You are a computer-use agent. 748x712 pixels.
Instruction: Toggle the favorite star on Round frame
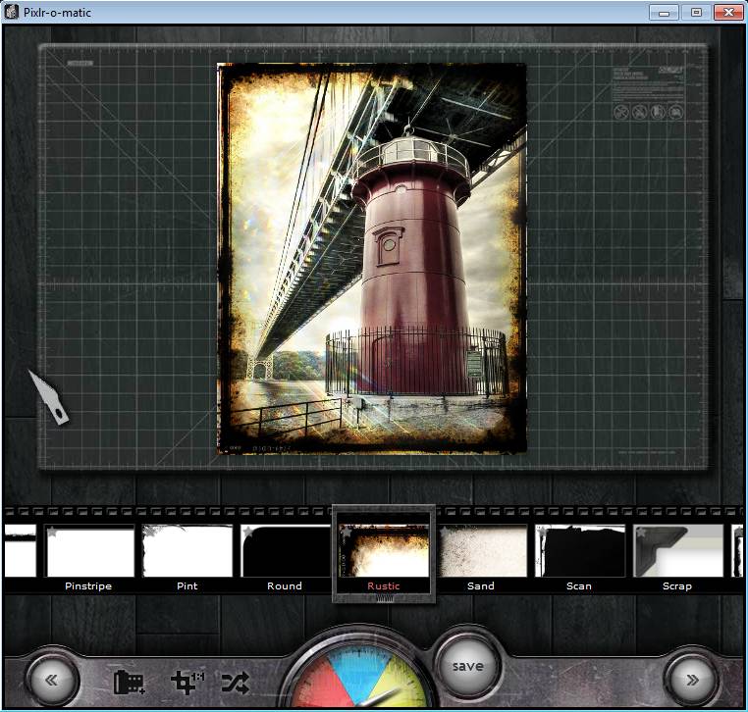click(248, 532)
